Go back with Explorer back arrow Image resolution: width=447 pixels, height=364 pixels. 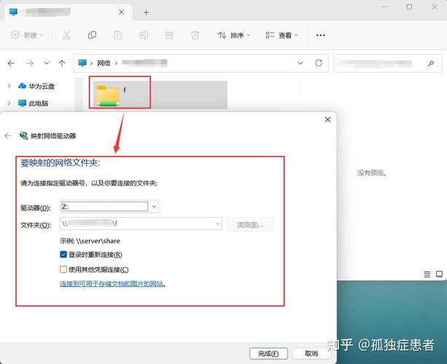click(x=11, y=63)
